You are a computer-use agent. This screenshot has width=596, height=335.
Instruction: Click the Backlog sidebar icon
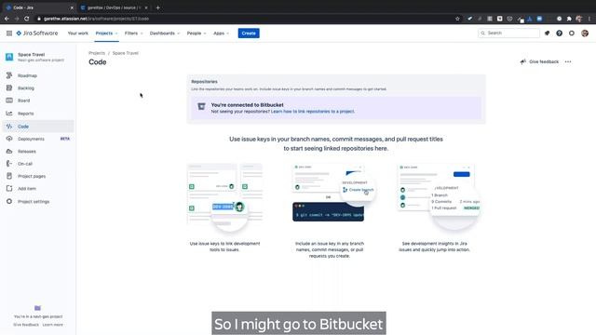(9, 87)
